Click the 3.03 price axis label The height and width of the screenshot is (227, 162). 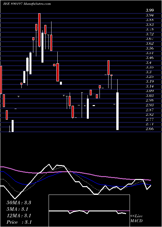click(x=150, y=96)
